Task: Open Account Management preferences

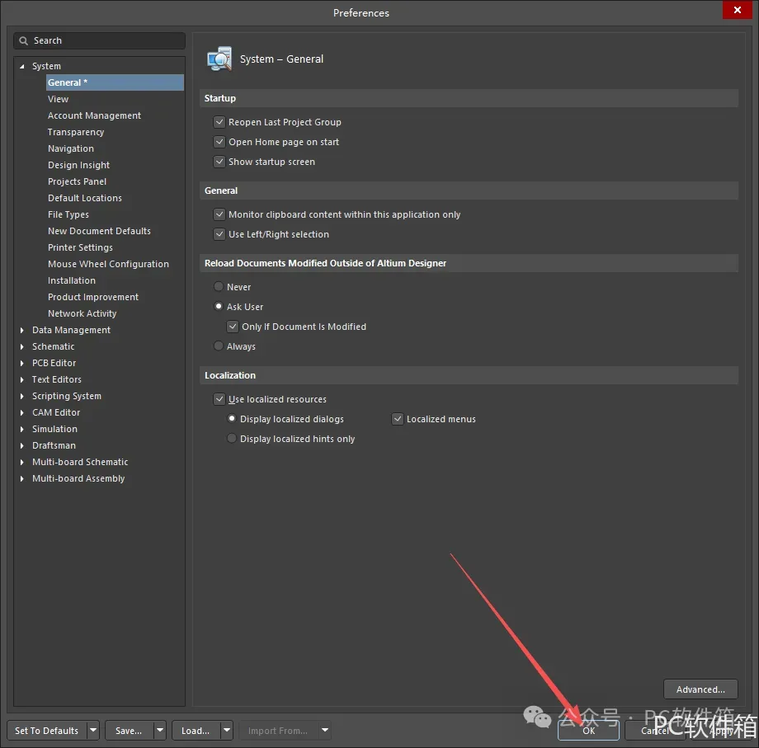Action: pos(94,115)
